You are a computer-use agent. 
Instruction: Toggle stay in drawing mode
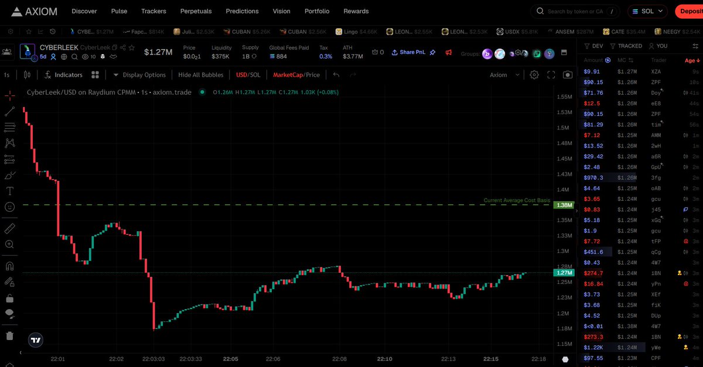pyautogui.click(x=10, y=282)
